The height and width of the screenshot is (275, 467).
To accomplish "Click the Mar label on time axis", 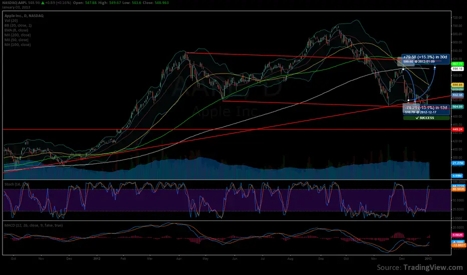I will pos(150,258).
